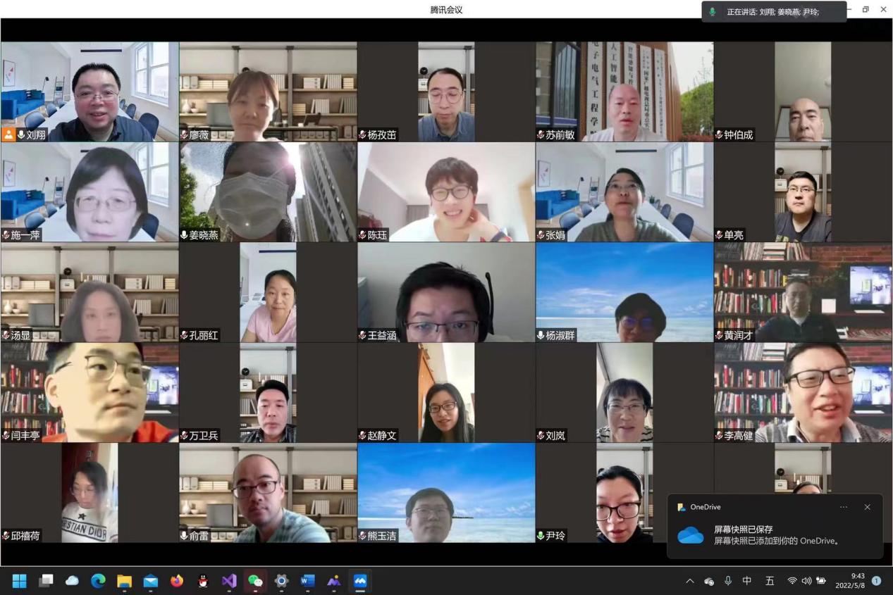893x595 pixels.
Task: Click the OneDrive screenshot saved notification
Action: pyautogui.click(x=774, y=535)
